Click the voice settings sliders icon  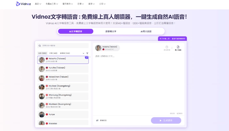point(97,121)
